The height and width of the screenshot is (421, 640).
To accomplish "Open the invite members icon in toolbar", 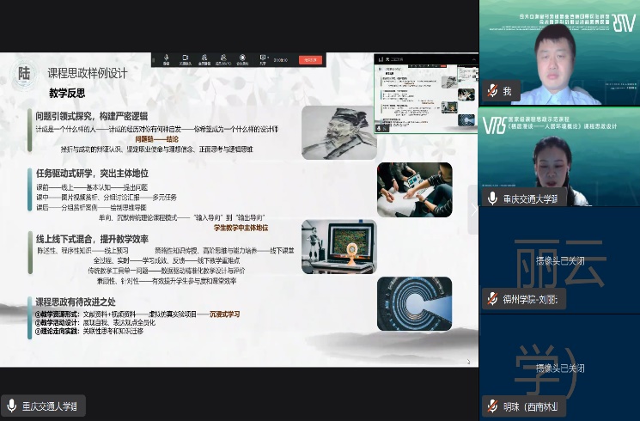I will click(204, 59).
